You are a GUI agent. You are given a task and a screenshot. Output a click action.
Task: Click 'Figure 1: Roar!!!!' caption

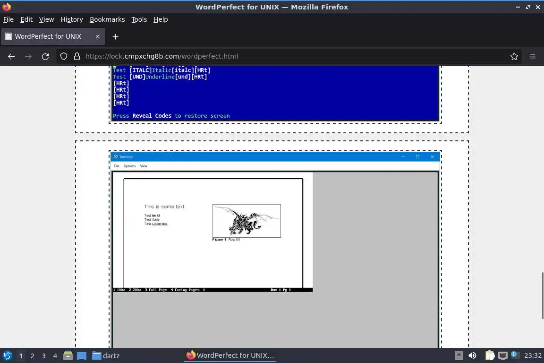coord(226,240)
